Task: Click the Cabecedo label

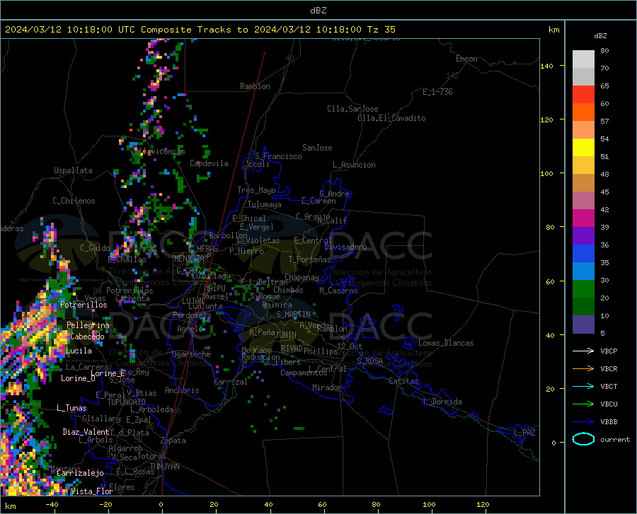Action: 87,337
